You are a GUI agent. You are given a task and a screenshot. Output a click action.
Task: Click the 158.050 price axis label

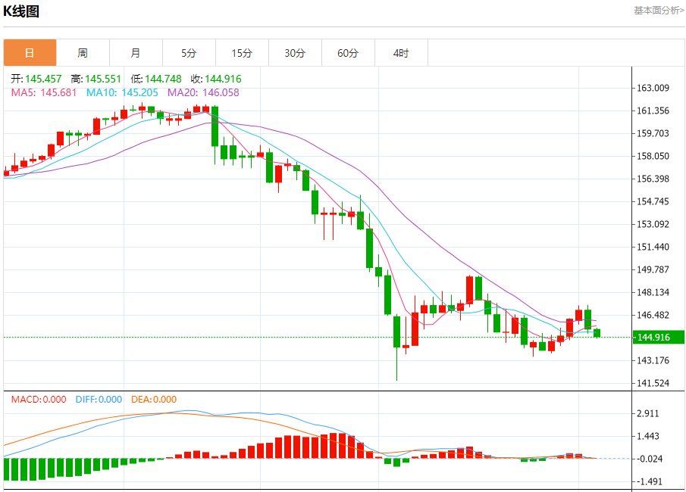click(x=653, y=157)
